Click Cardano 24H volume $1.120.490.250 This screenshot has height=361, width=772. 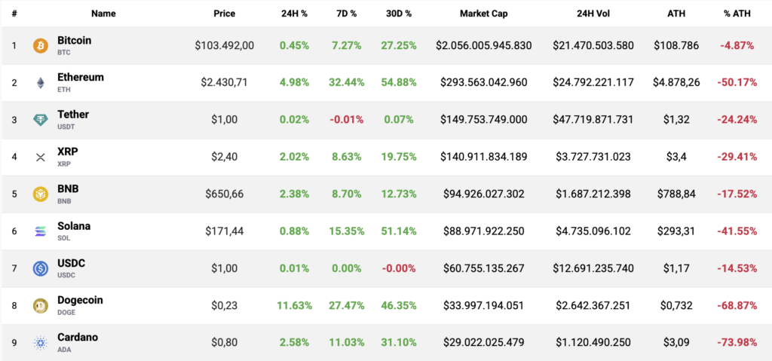(593, 343)
